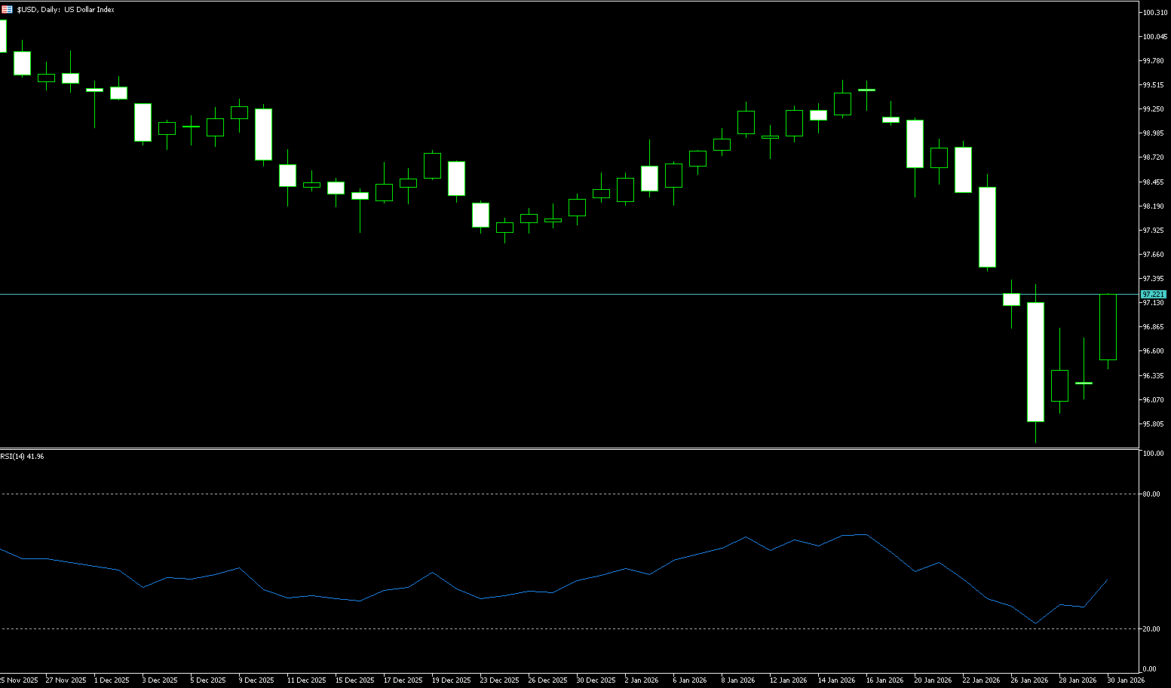Select the blue RSI line at its lowest point
The image size is (1171, 688).
click(1036, 623)
